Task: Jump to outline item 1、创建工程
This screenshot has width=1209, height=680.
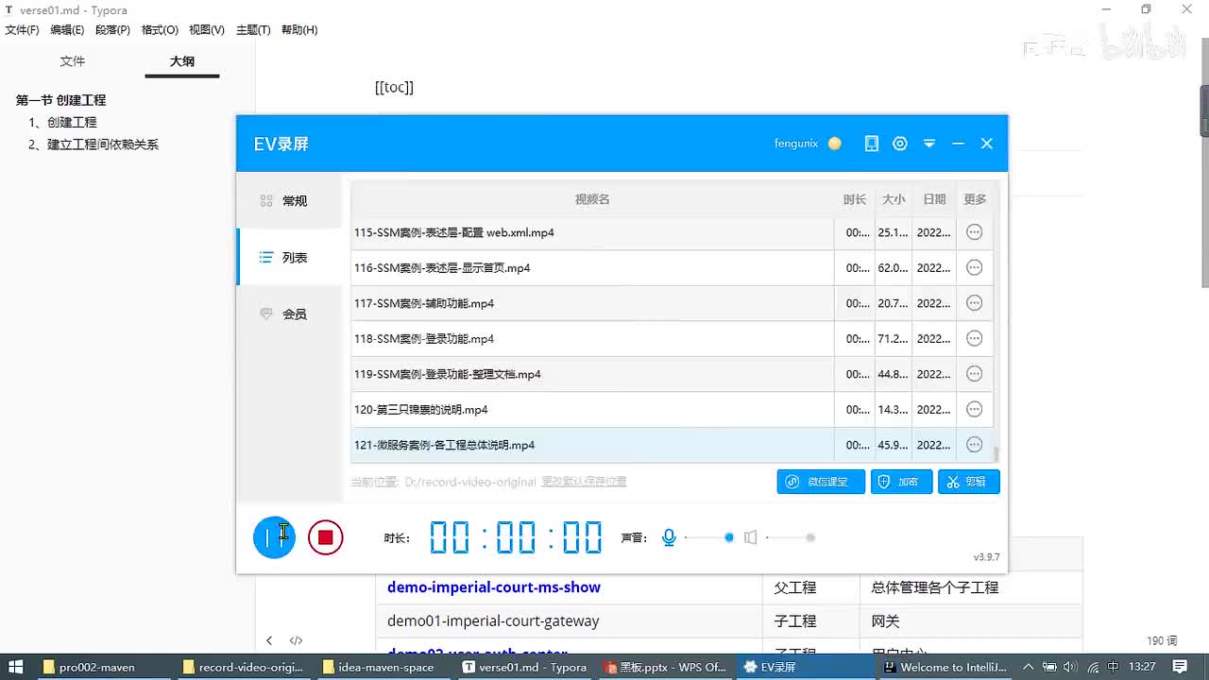Action: [62, 123]
